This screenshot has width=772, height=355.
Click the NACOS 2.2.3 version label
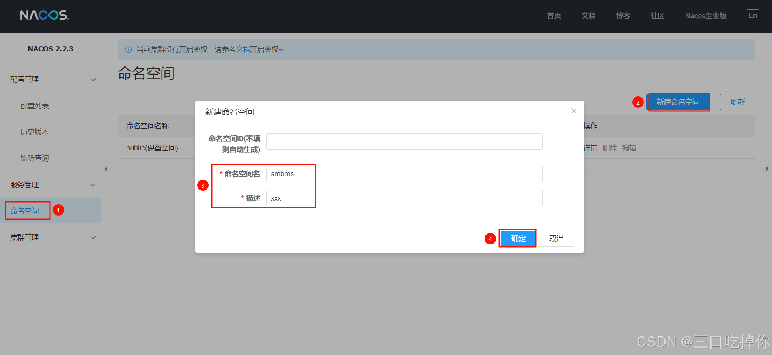51,49
